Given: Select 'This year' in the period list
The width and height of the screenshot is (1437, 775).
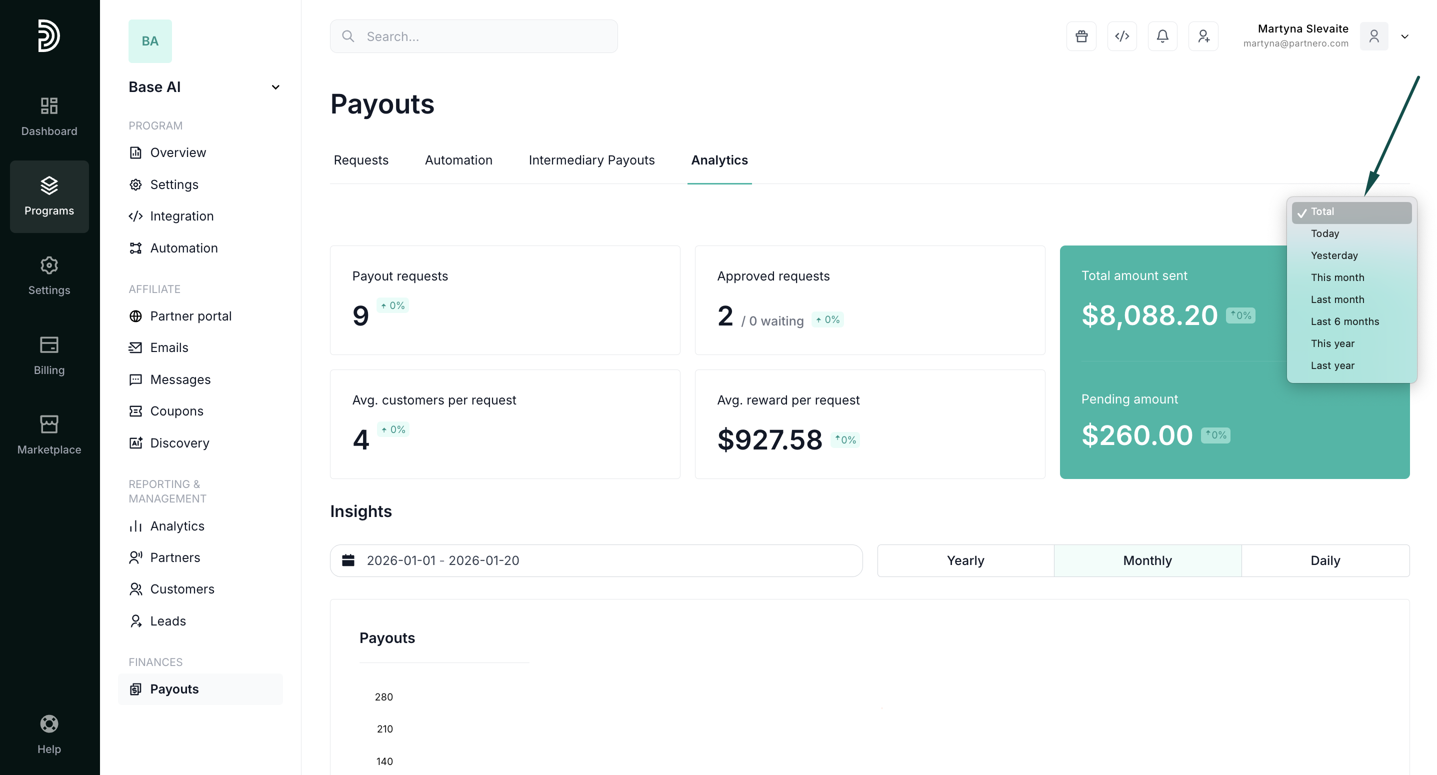Looking at the screenshot, I should (x=1332, y=343).
